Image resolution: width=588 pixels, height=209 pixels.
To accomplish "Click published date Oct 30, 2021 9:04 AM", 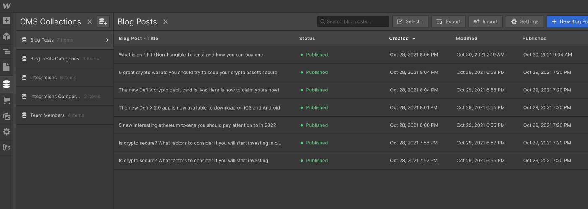I will click(547, 55).
